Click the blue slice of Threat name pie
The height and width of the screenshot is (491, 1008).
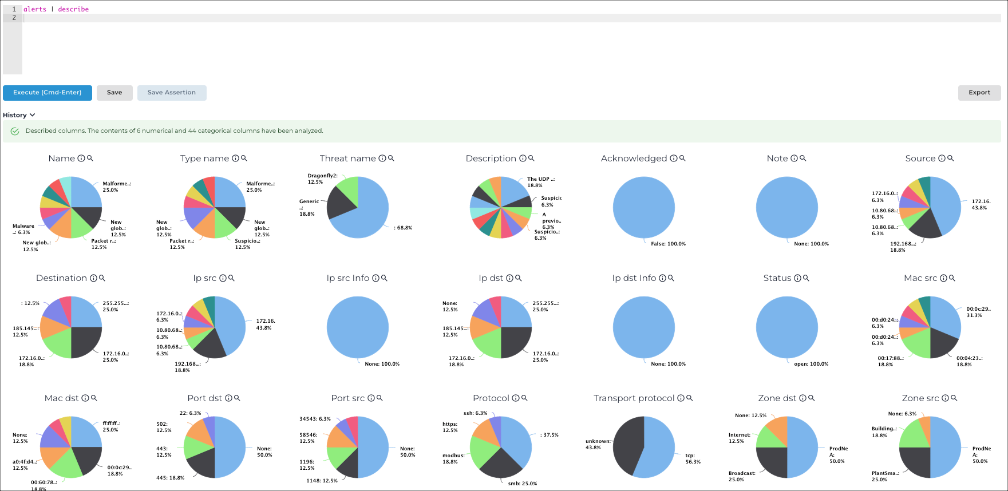pos(366,215)
